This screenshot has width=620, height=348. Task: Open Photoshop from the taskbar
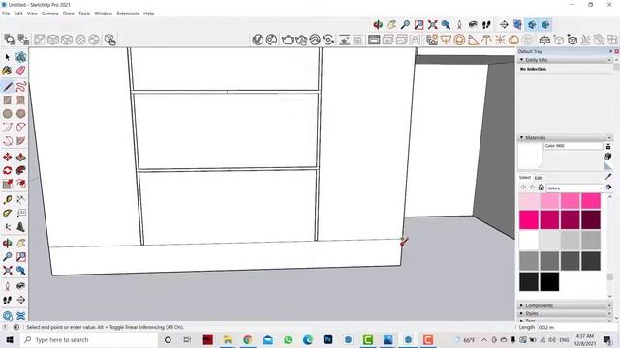(327, 339)
